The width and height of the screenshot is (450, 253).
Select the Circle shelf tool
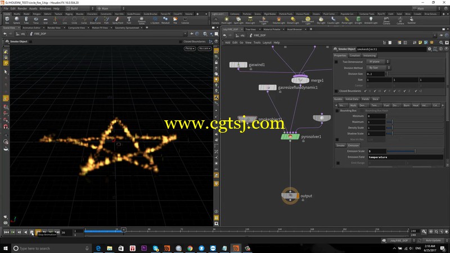[x=74, y=20]
